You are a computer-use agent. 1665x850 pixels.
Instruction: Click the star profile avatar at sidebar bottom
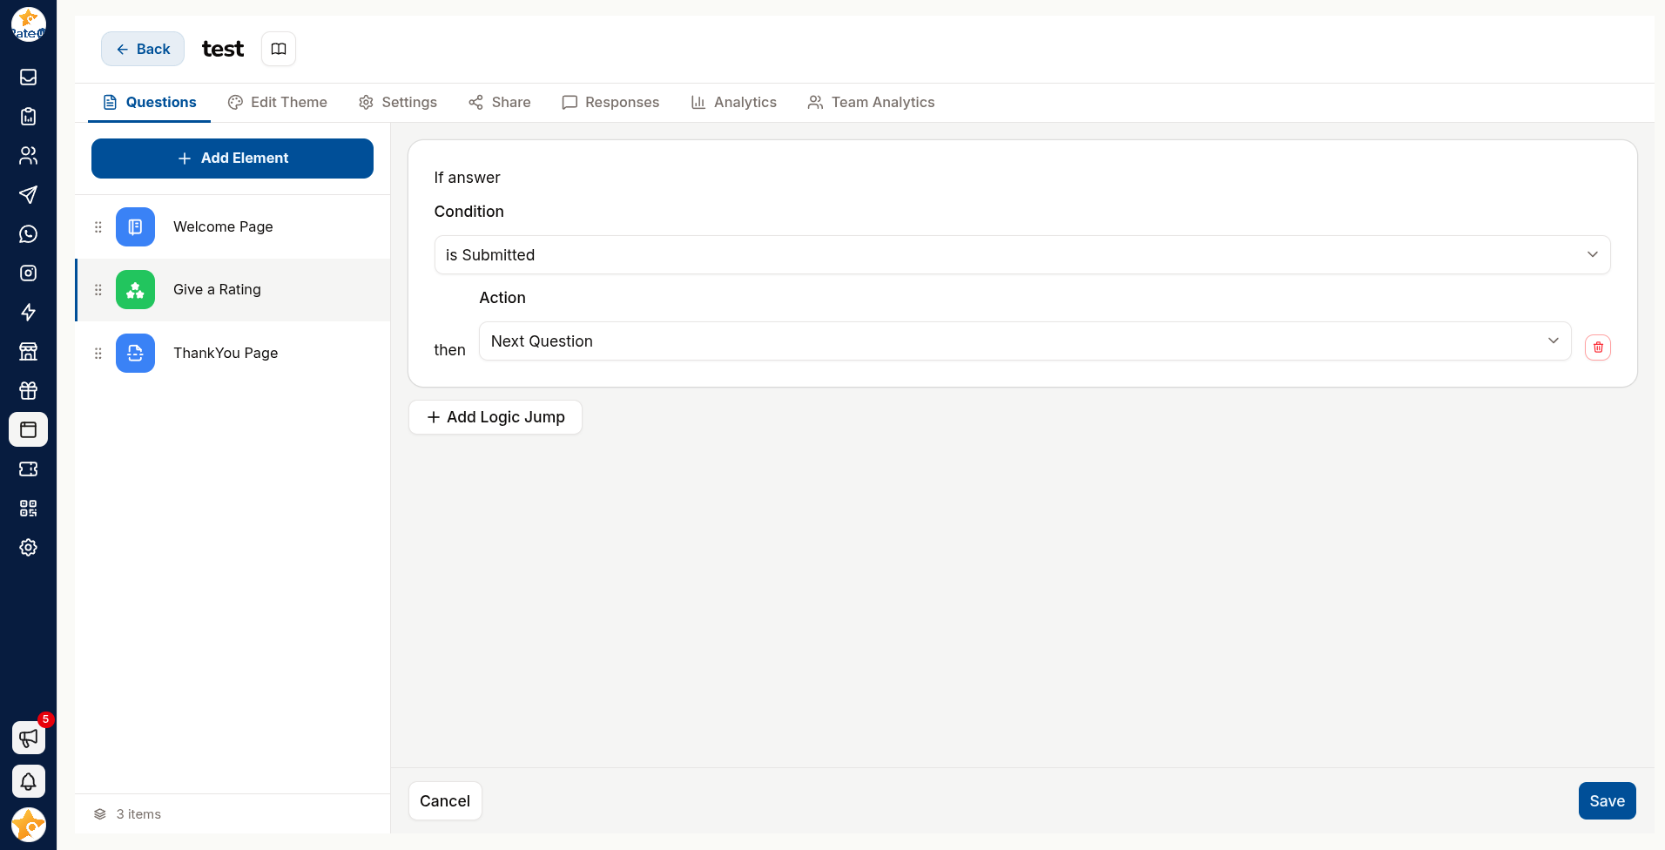coord(28,825)
